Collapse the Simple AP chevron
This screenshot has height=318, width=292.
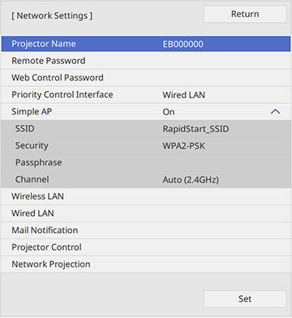[275, 111]
